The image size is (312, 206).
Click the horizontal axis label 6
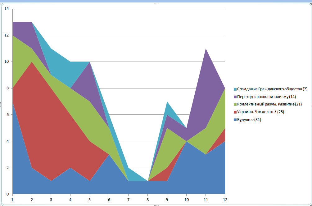(109, 199)
